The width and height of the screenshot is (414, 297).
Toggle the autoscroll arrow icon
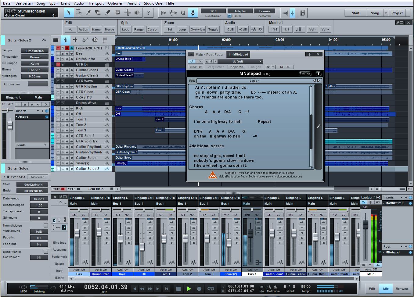[285, 13]
